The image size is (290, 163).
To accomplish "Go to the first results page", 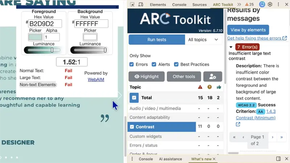I will [x=234, y=137].
